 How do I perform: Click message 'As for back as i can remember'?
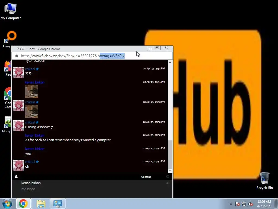pos(68,140)
